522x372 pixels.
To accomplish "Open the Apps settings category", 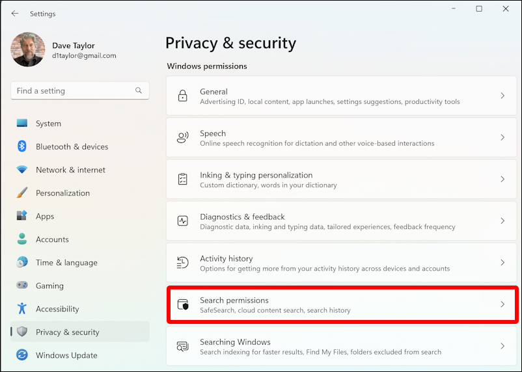I will tap(45, 217).
